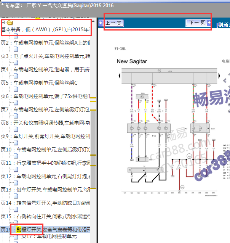
Task: Click the 当前车型 vehicle model header text
Action: point(57,6)
